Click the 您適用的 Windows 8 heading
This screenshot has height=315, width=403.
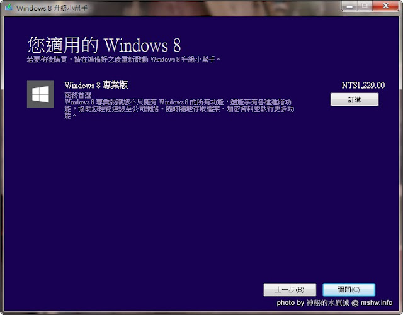pyautogui.click(x=104, y=45)
